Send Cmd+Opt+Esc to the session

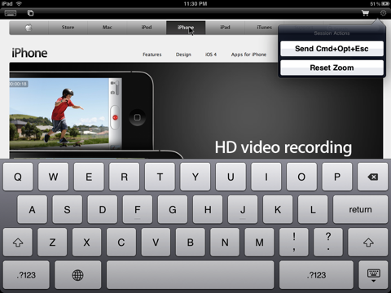point(332,49)
